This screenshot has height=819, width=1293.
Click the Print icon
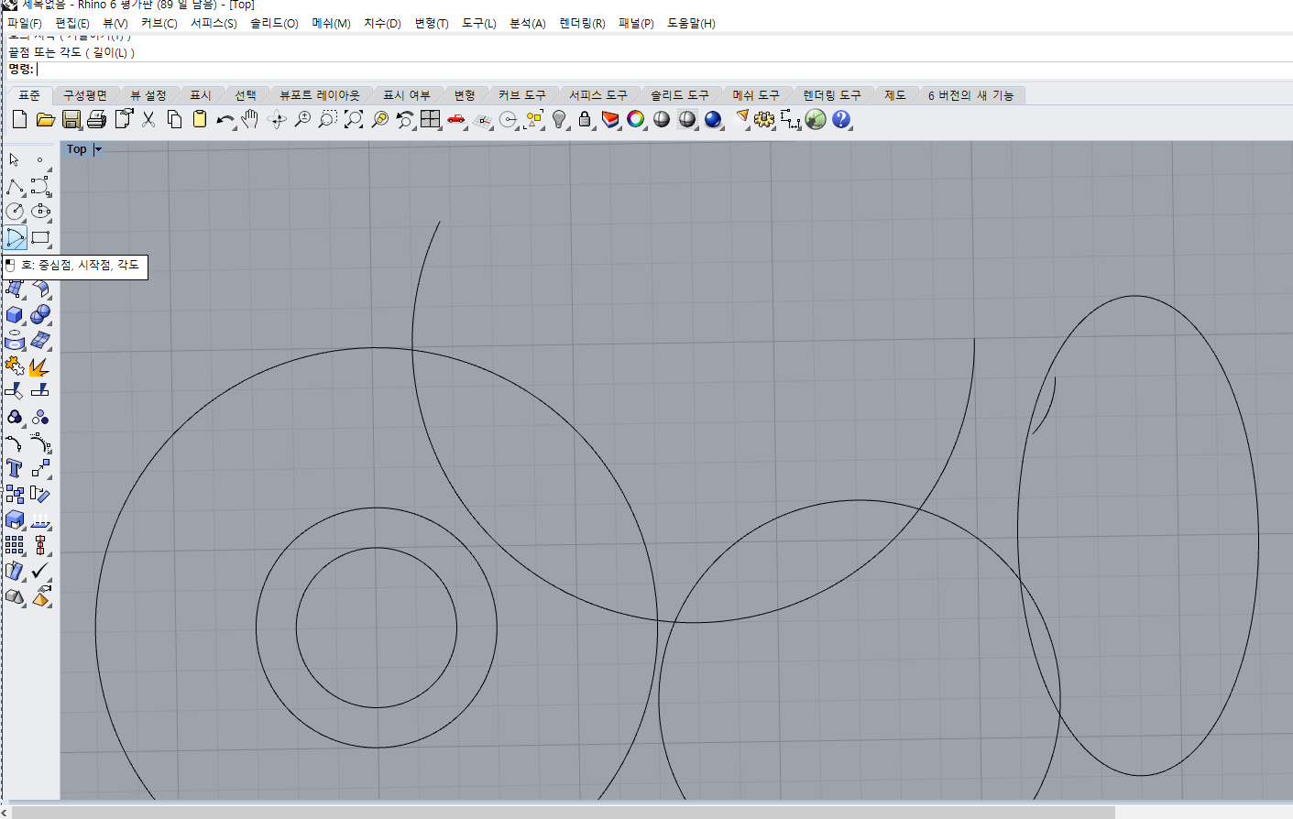click(96, 119)
